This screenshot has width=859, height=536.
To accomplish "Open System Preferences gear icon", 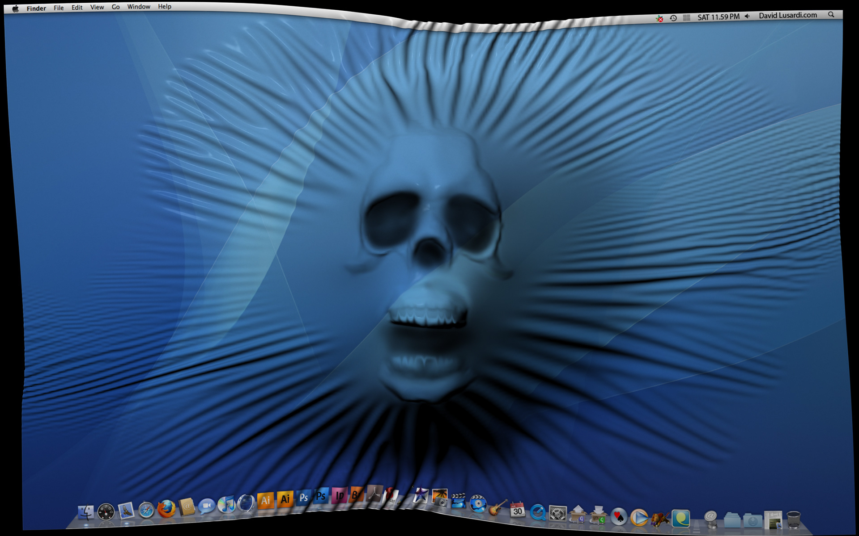I will tap(557, 514).
